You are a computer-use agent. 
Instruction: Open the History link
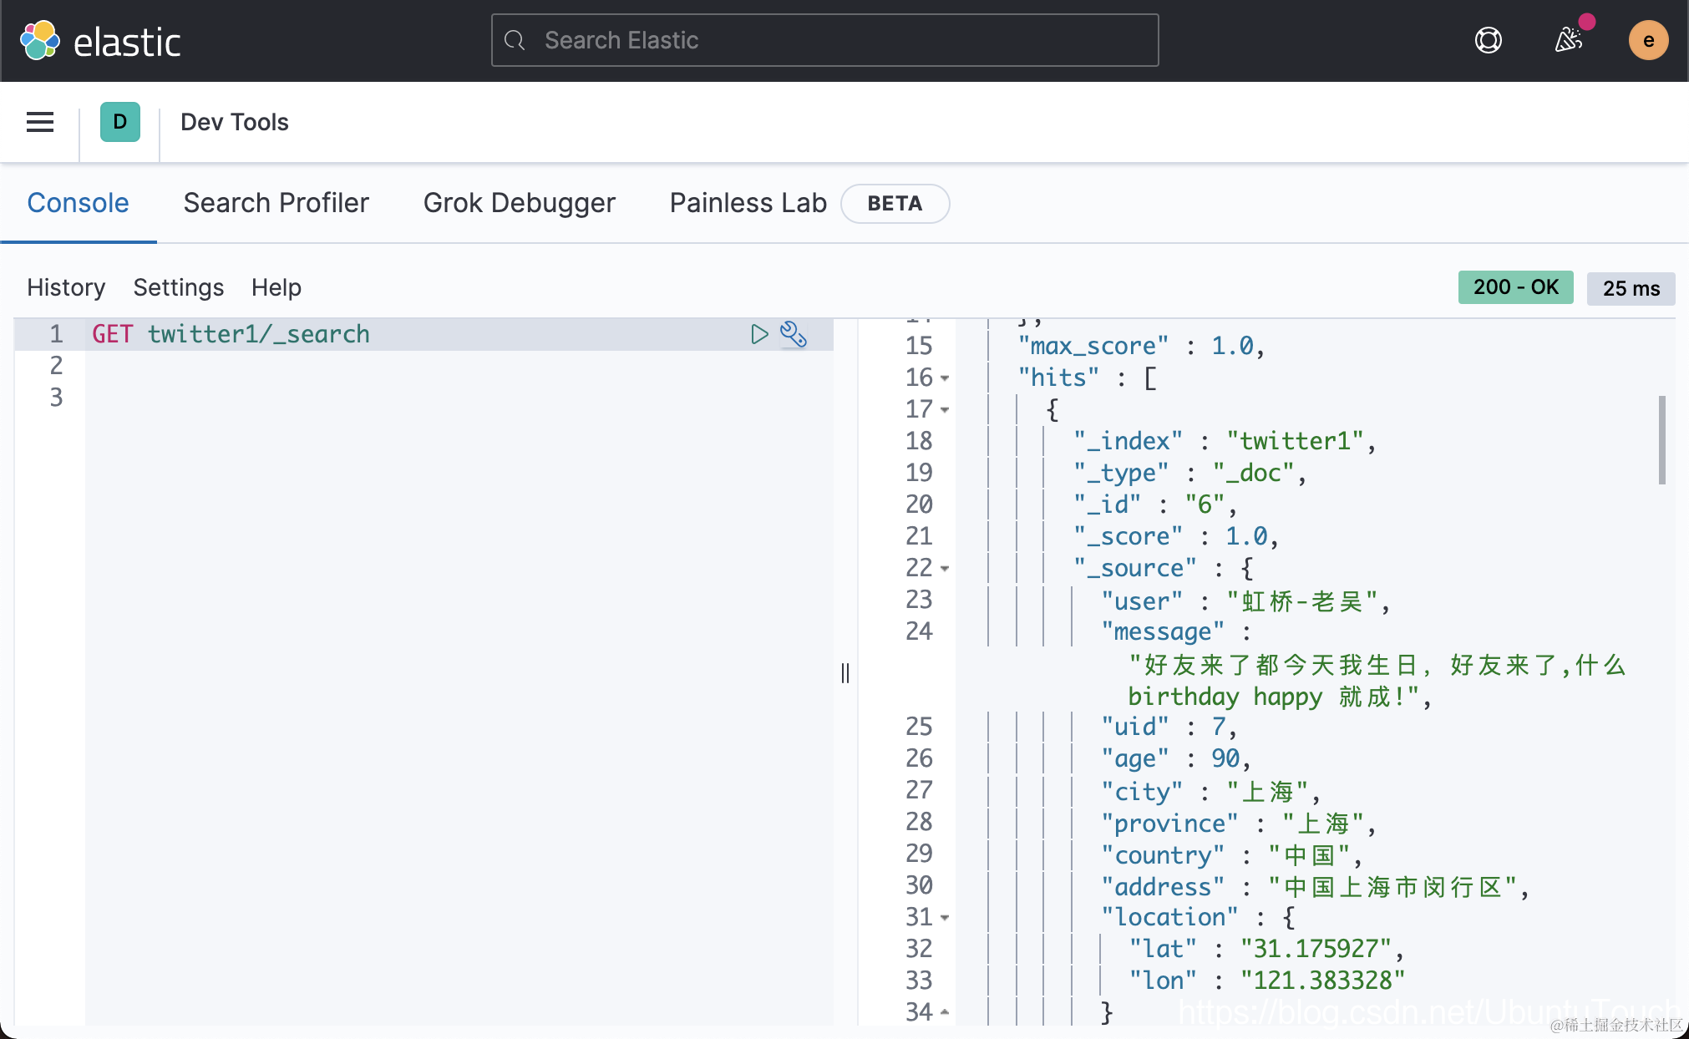coord(66,287)
